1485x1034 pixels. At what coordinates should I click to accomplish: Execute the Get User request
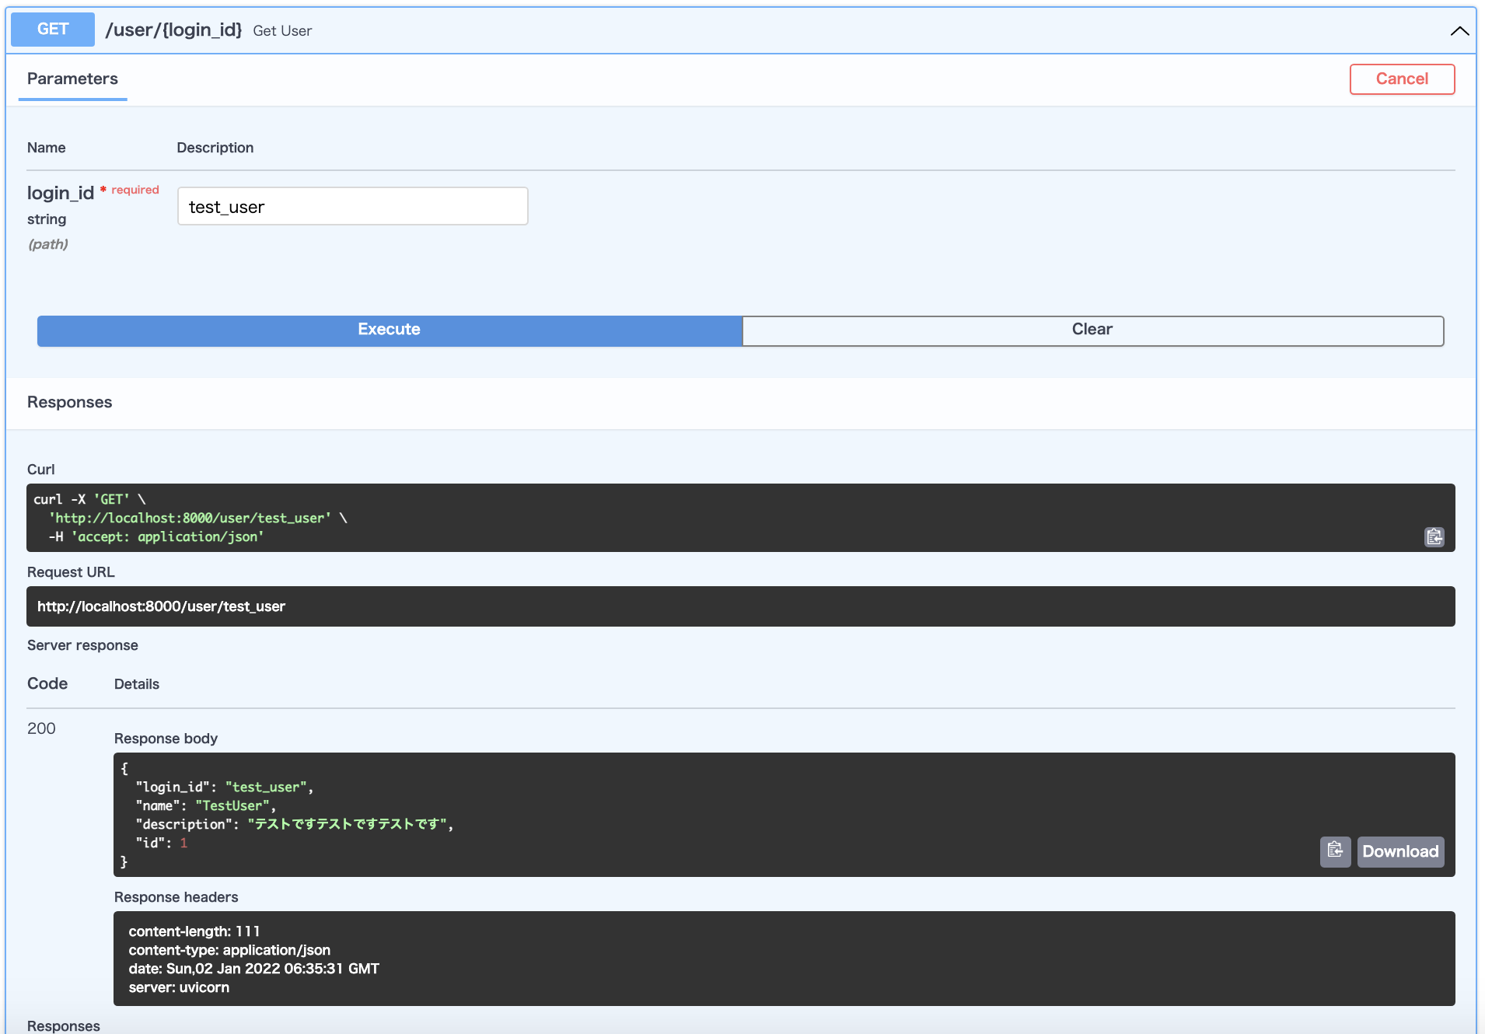(388, 330)
